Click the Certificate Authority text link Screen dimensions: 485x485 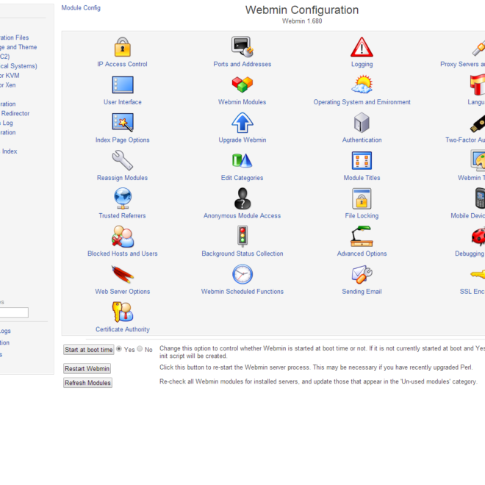pyautogui.click(x=123, y=329)
